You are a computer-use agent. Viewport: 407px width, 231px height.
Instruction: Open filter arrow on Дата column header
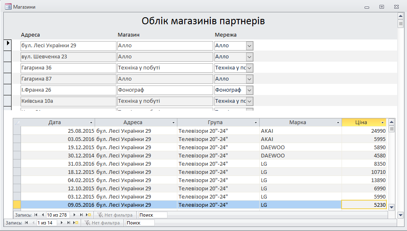pos(91,122)
